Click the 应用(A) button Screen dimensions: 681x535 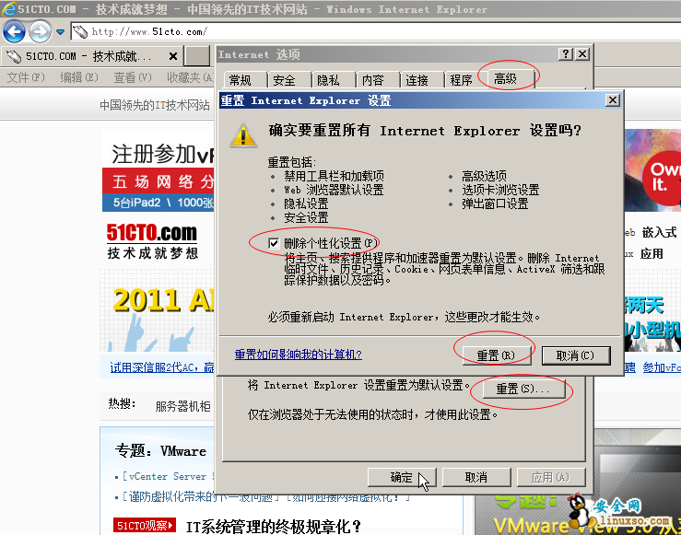click(551, 477)
